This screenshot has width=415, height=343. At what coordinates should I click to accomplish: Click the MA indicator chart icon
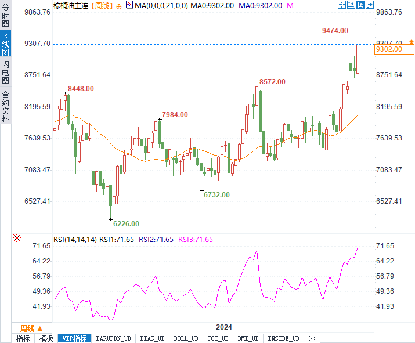point(129,6)
